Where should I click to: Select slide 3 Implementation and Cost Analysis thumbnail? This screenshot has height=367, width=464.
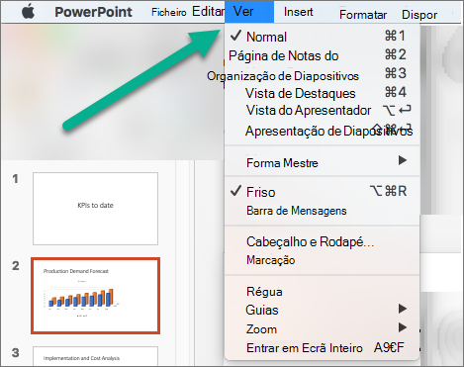[95, 356]
